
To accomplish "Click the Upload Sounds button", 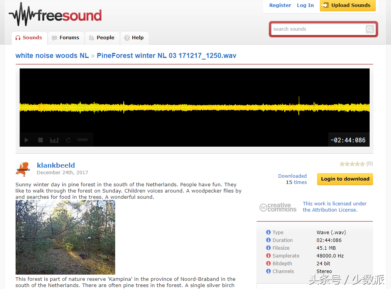I will (x=347, y=5).
